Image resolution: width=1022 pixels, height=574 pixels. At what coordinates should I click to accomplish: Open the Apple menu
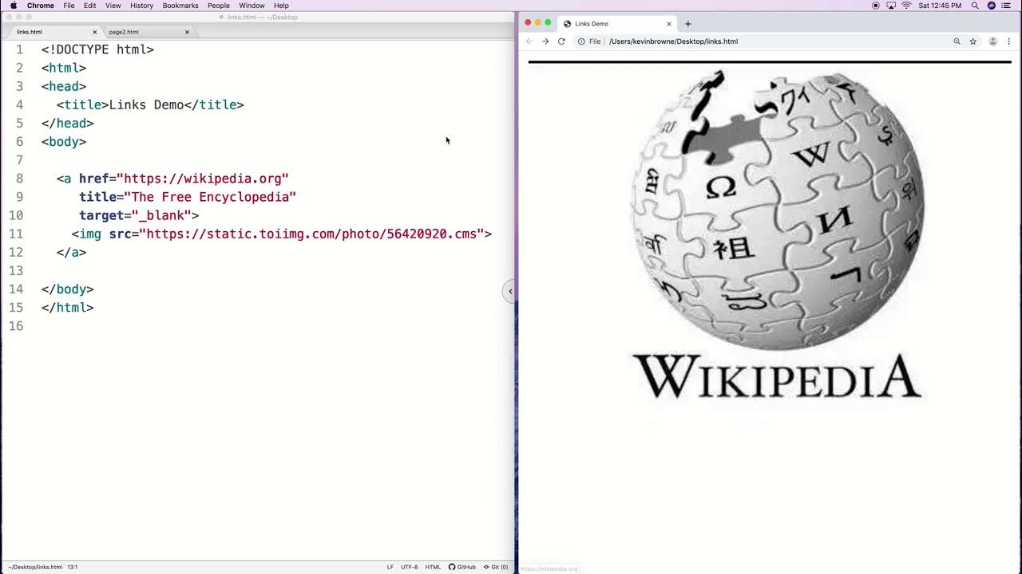(x=13, y=6)
